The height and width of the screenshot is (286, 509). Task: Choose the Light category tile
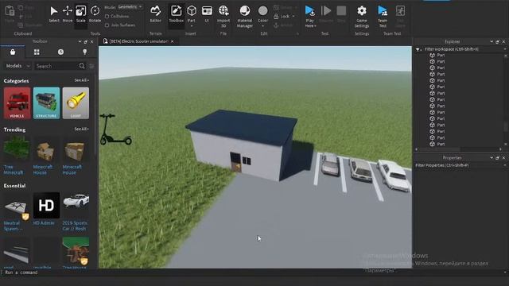click(76, 102)
